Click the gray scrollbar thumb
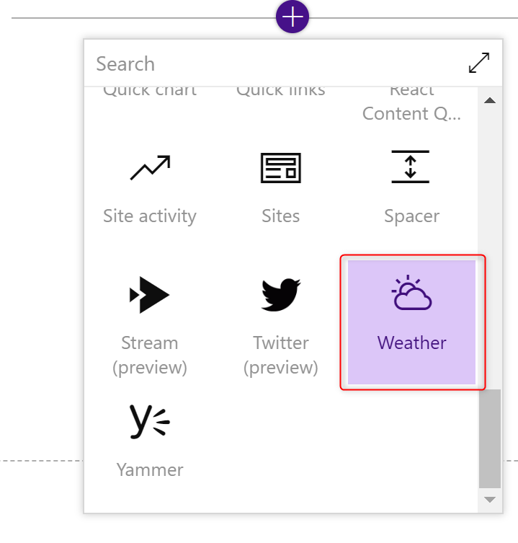This screenshot has width=518, height=543. (490, 438)
